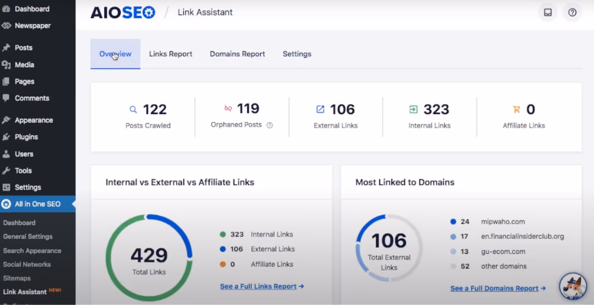The image size is (594, 305).
Task: Open the AIOSEO mascot help widget
Action: pyautogui.click(x=573, y=286)
